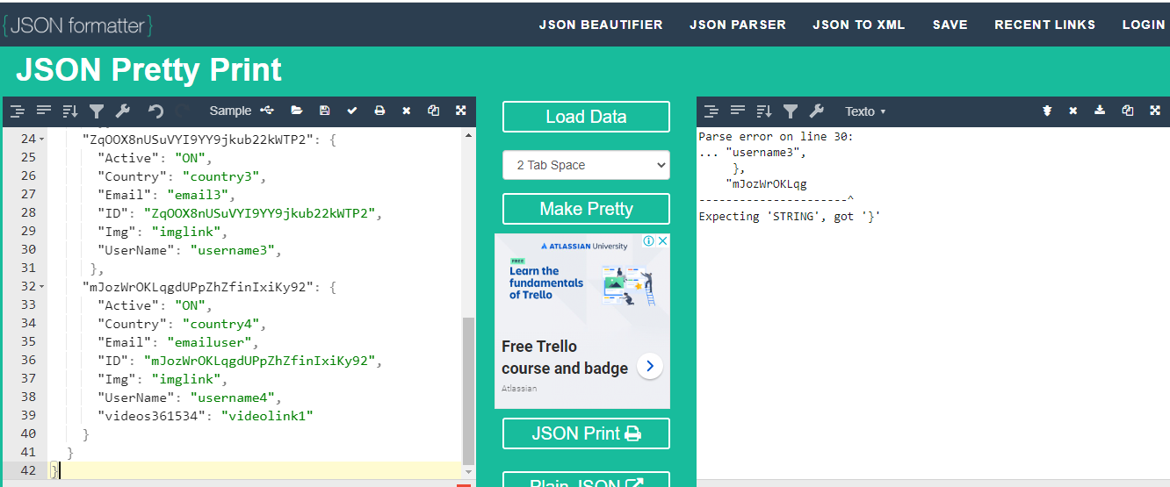This screenshot has height=487, width=1170.
Task: Toggle fullscreen for the left editor
Action: click(x=460, y=111)
